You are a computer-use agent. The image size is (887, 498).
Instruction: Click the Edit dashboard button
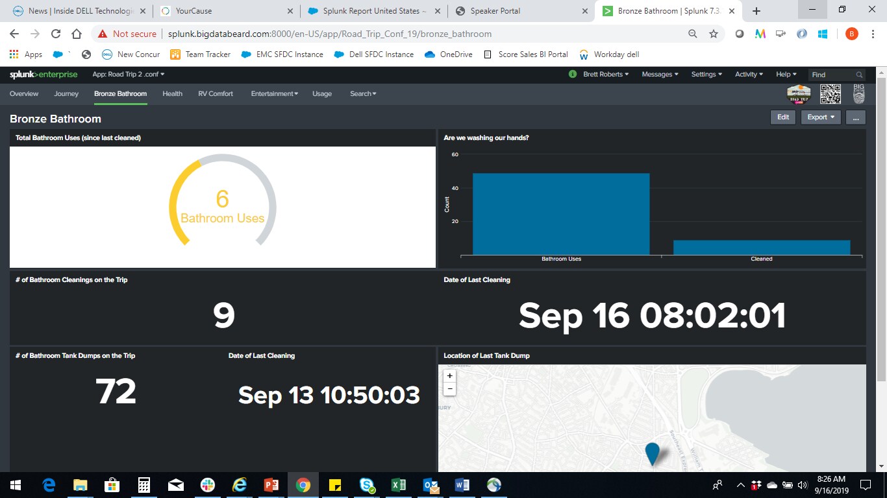783,117
